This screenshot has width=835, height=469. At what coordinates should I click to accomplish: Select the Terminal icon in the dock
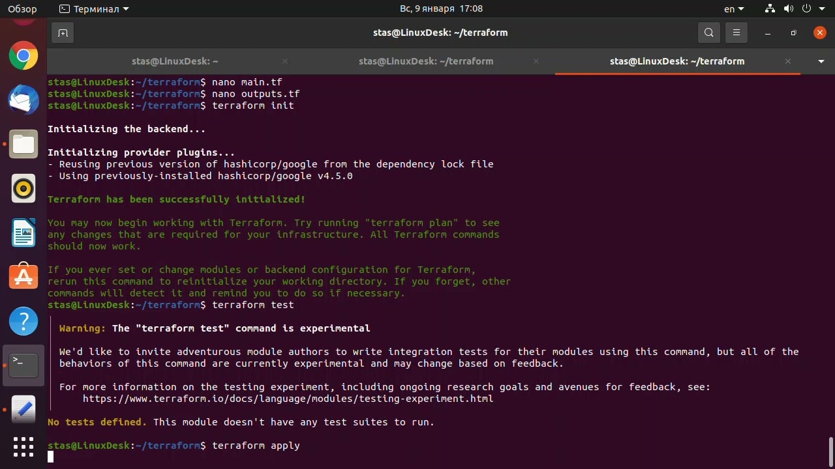pyautogui.click(x=23, y=365)
